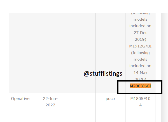
Task: Click the M1805E10A model number
Action: [x=140, y=102]
